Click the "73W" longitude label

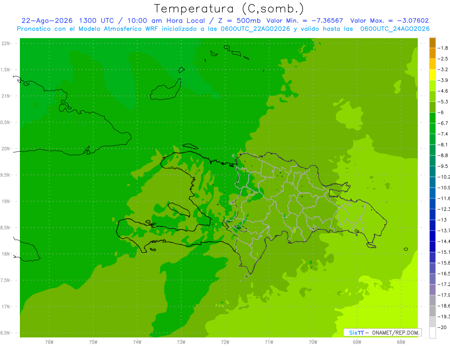(x=181, y=342)
